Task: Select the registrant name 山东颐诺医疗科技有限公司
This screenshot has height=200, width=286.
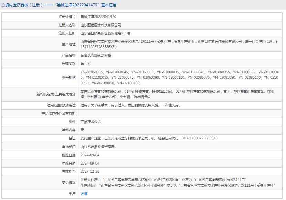Action: (x=101, y=25)
